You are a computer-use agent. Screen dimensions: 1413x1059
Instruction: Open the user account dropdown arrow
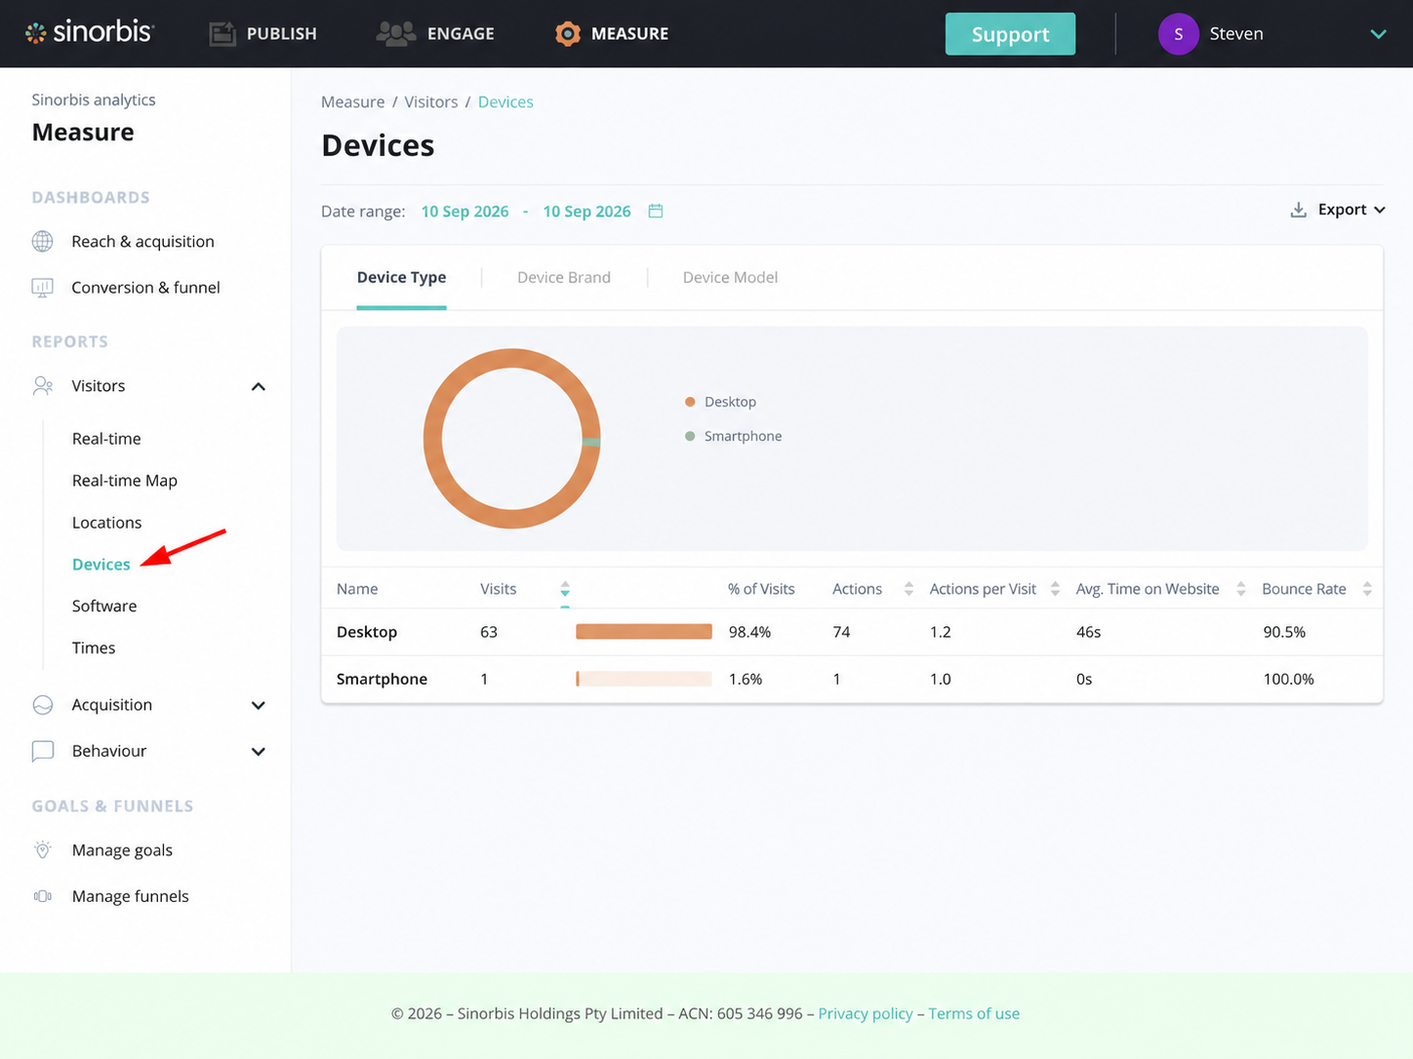[x=1378, y=34]
